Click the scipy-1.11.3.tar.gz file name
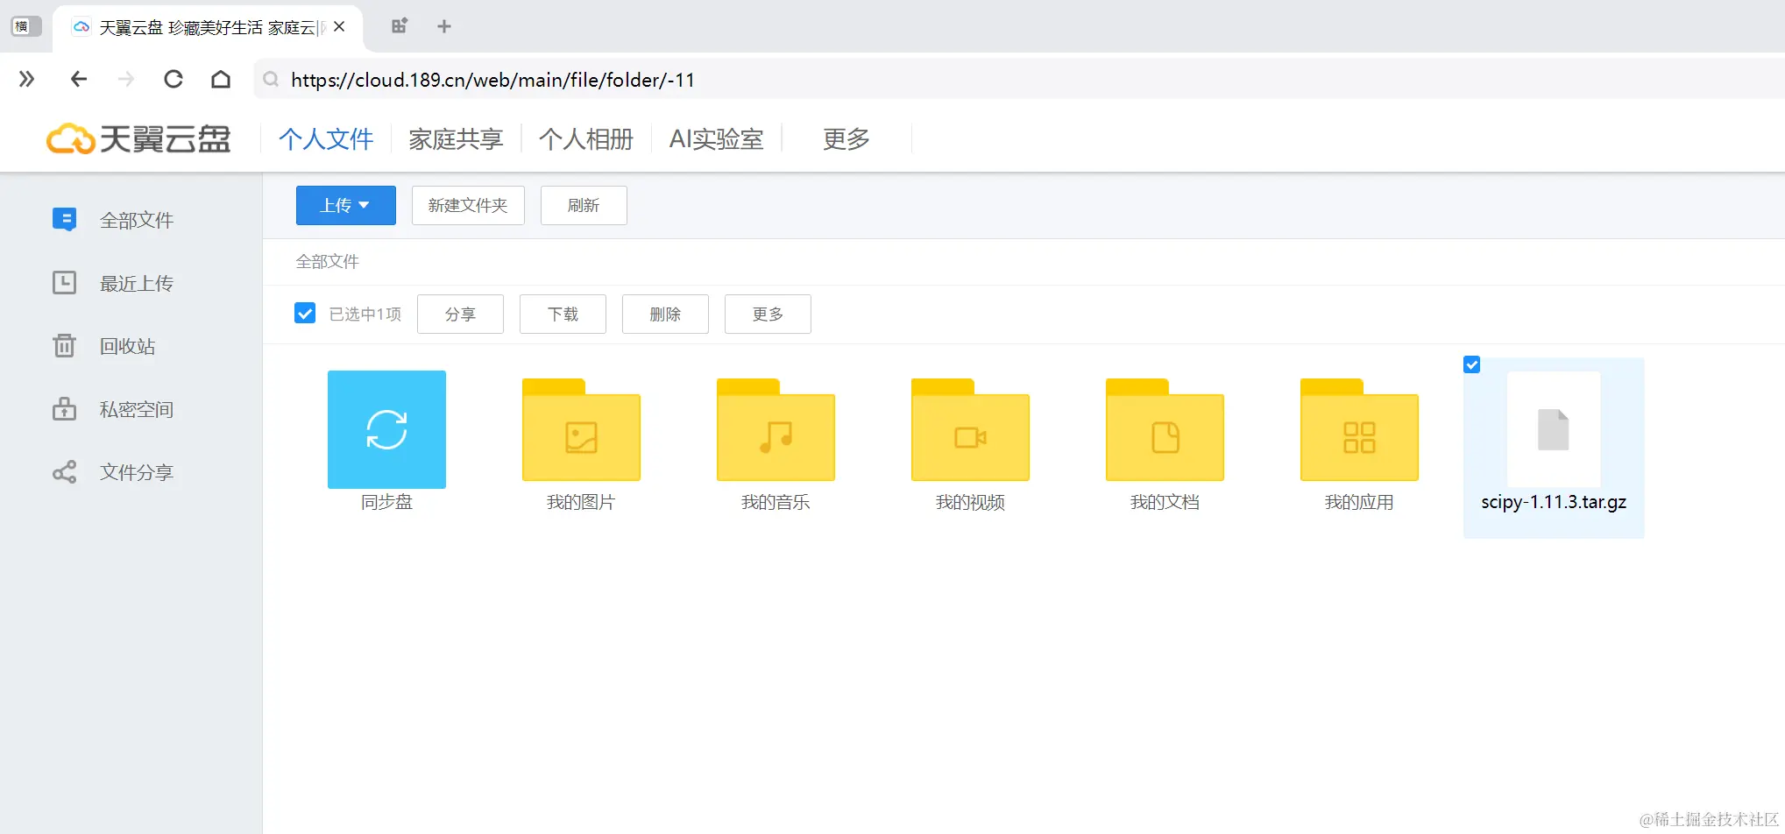The width and height of the screenshot is (1785, 834). tap(1554, 502)
